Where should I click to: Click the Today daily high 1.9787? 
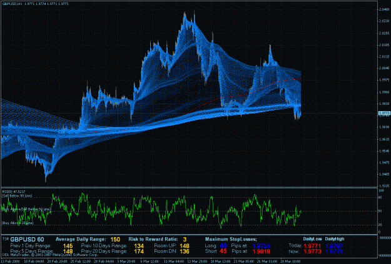pos(335,246)
